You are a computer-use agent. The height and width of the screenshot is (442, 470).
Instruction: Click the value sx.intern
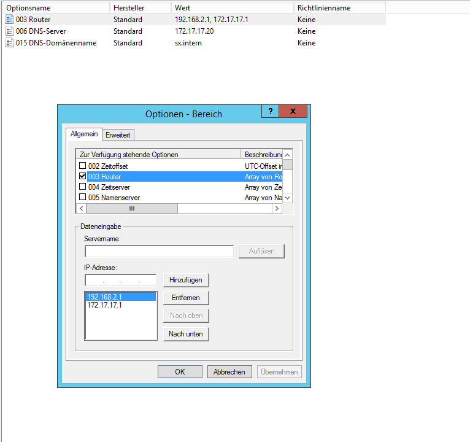point(188,43)
